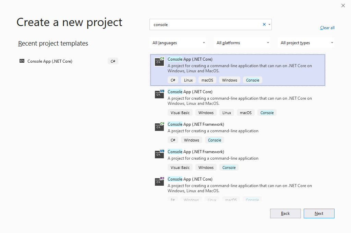Select recent template Console App (.NET Core)
This screenshot has width=351, height=233.
point(50,61)
